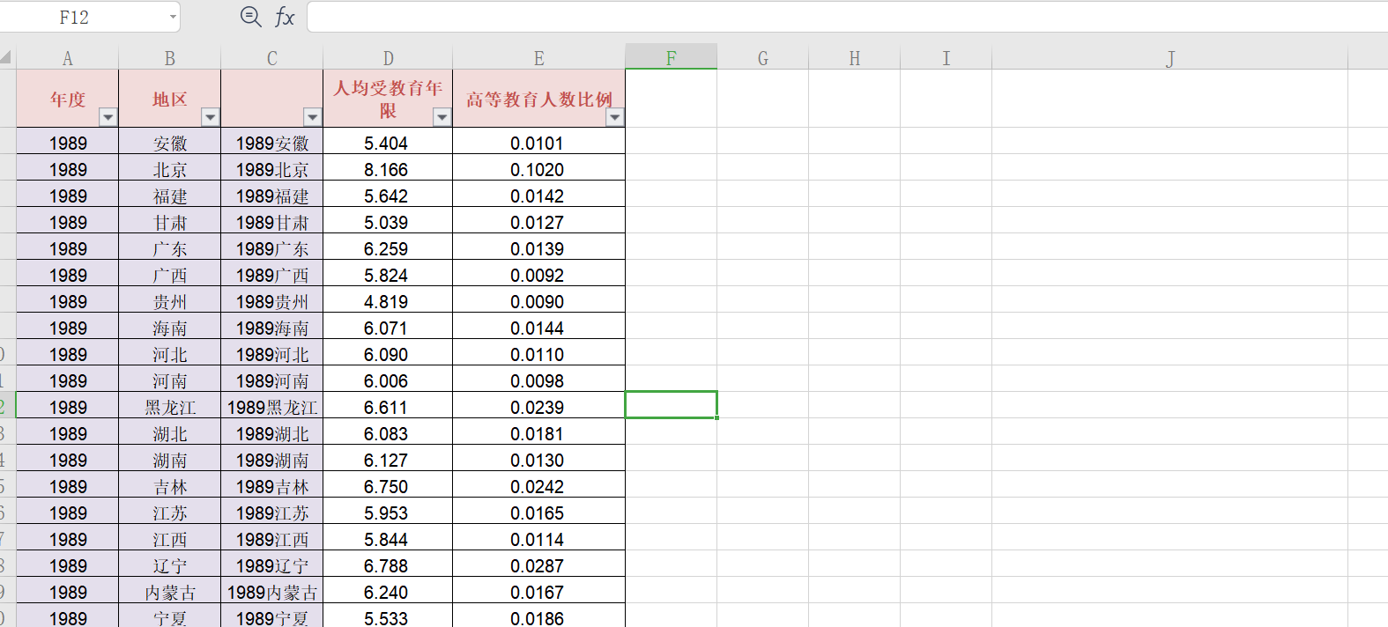Select the cell with value 5.039

388,222
